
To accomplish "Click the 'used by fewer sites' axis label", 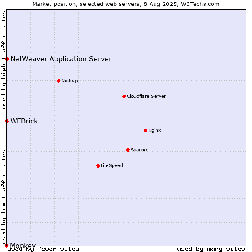I will tap(43, 249).
